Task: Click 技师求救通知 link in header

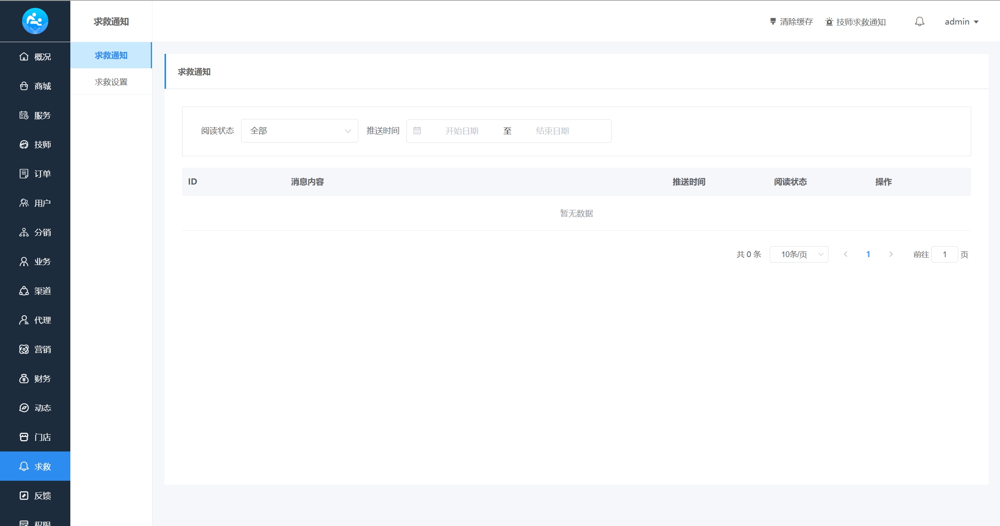Action: coord(855,22)
